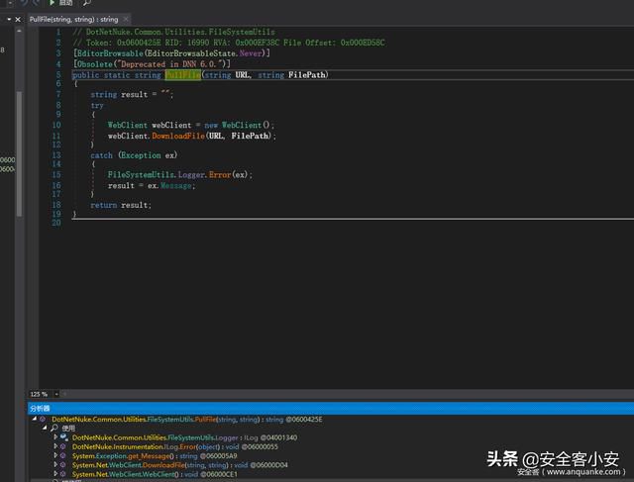634x482 pixels.
Task: Click the green Start debugging play icon
Action: [53, 3]
